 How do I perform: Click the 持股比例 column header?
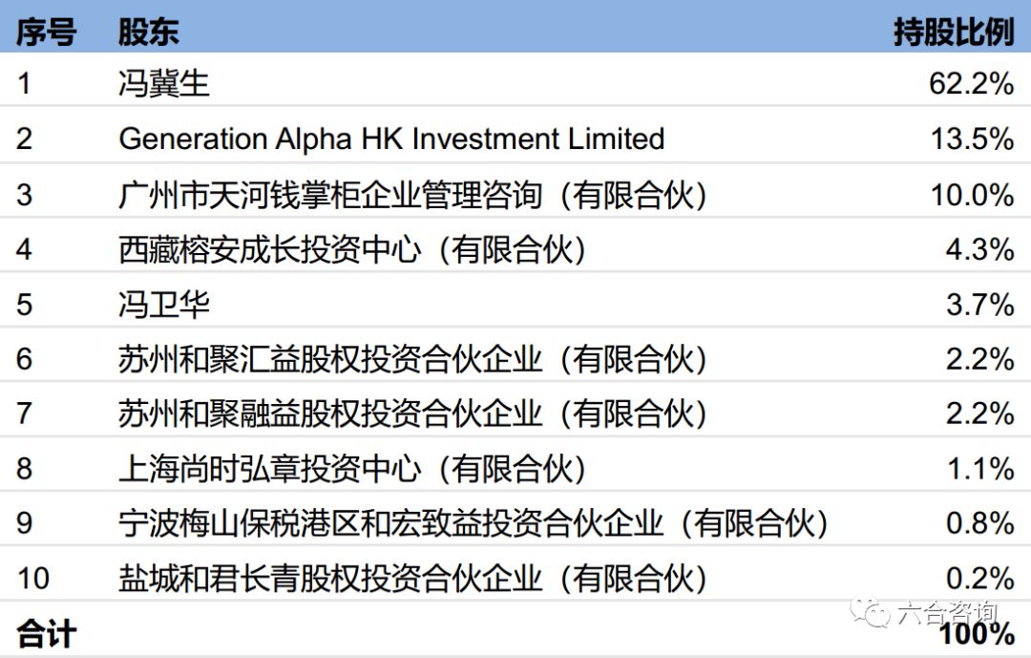[953, 32]
